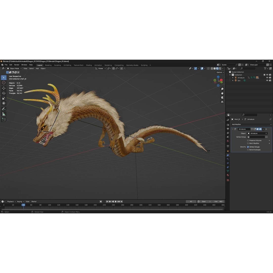The height and width of the screenshot is (273, 273).
Task: Select the Add Cube tool
Action: coord(4,120)
